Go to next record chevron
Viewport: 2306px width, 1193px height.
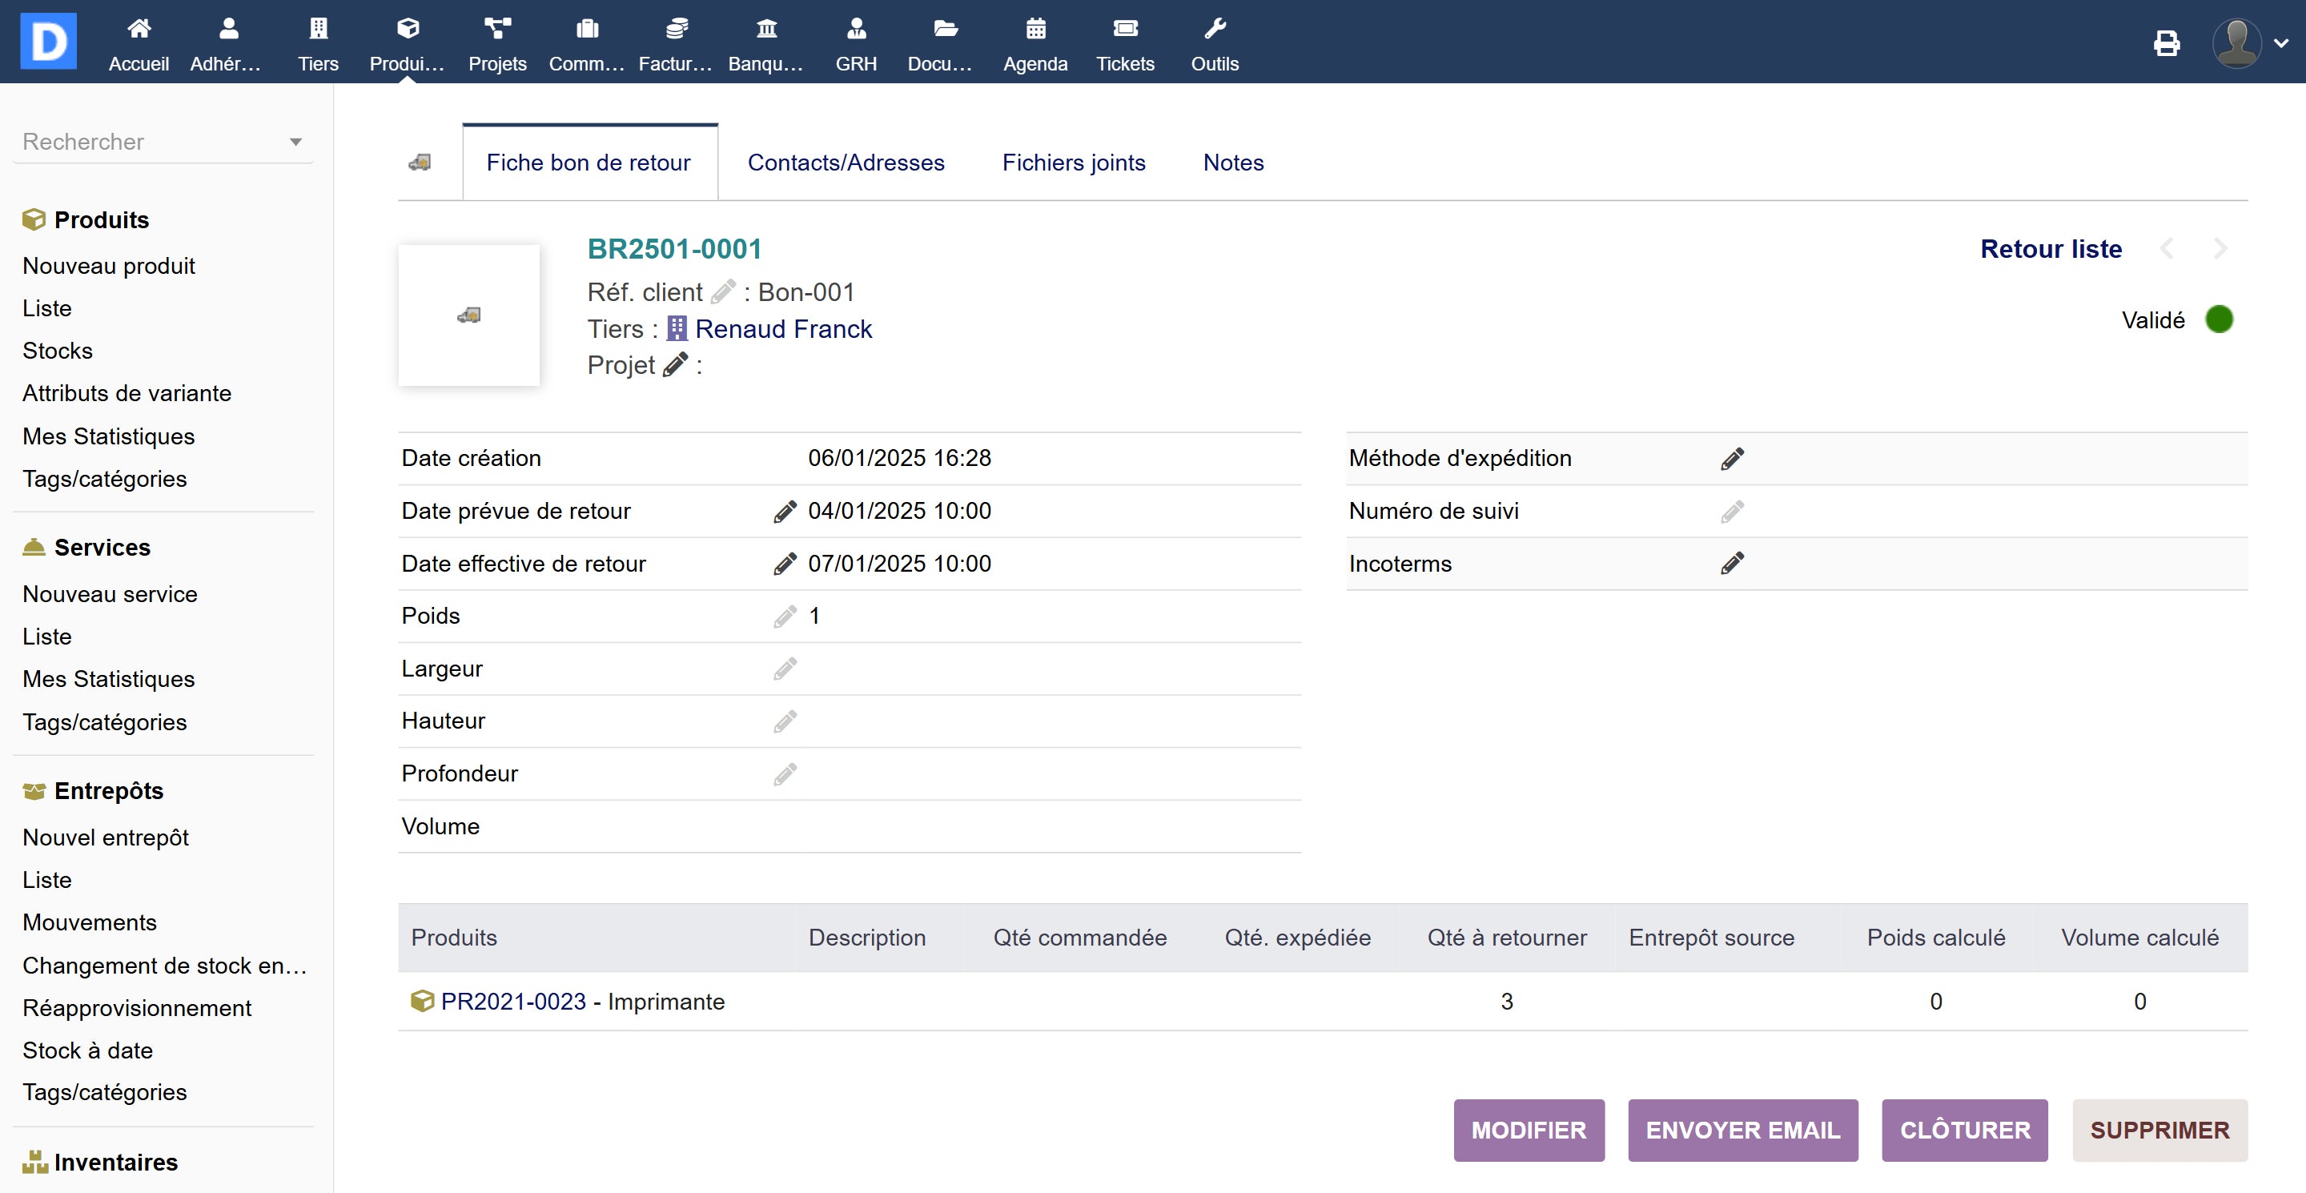point(2220,249)
